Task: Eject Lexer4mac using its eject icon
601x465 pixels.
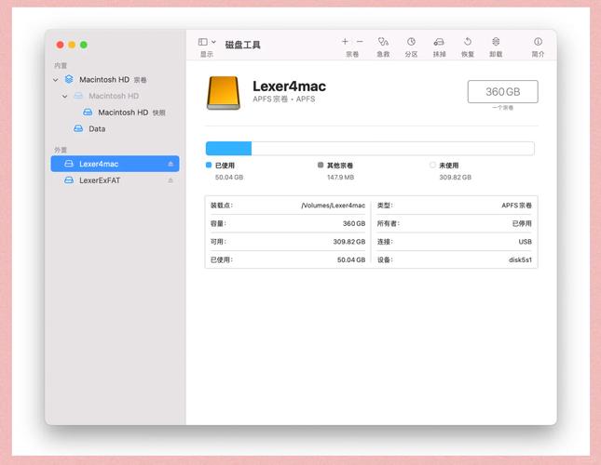Action: (171, 164)
